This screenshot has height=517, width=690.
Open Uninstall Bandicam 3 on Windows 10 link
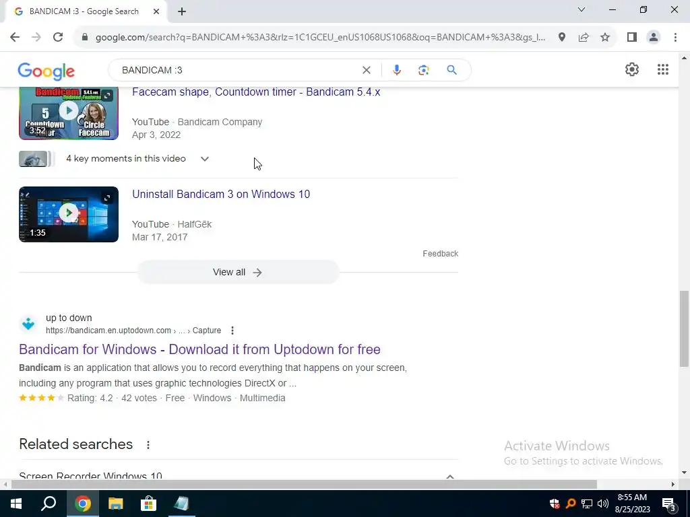[x=221, y=195]
